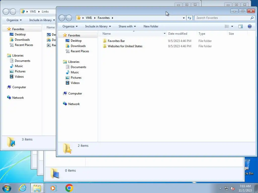The height and width of the screenshot is (193, 258).
Task: Select the Websites for United States folder icon
Action: coord(105,46)
